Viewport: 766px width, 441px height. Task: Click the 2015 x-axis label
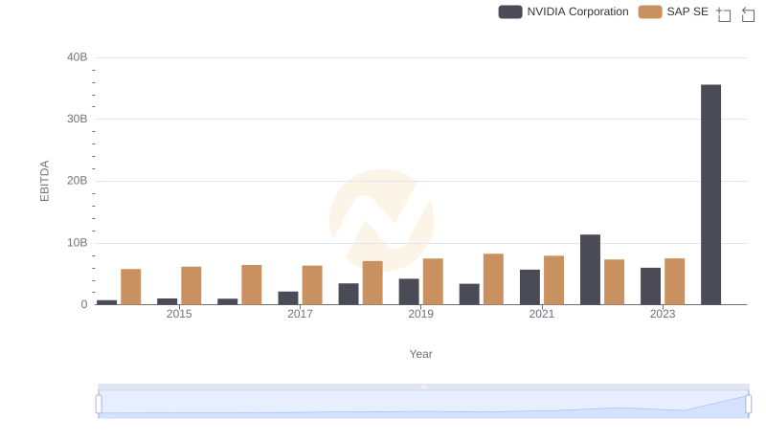(179, 314)
